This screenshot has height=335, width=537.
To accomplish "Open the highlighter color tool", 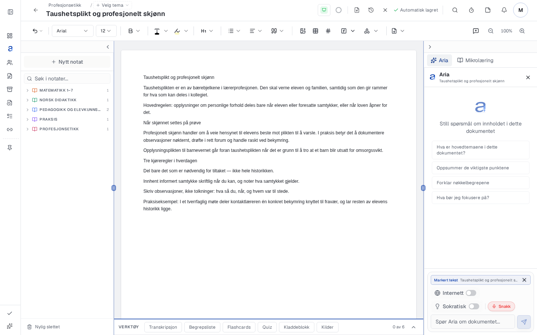I will [x=177, y=31].
